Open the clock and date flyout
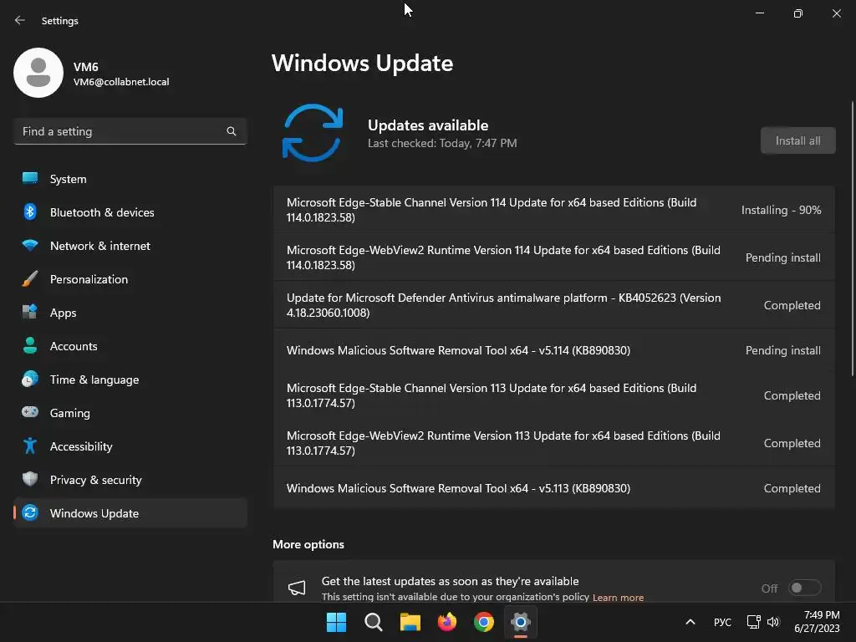This screenshot has width=856, height=642. [x=817, y=622]
